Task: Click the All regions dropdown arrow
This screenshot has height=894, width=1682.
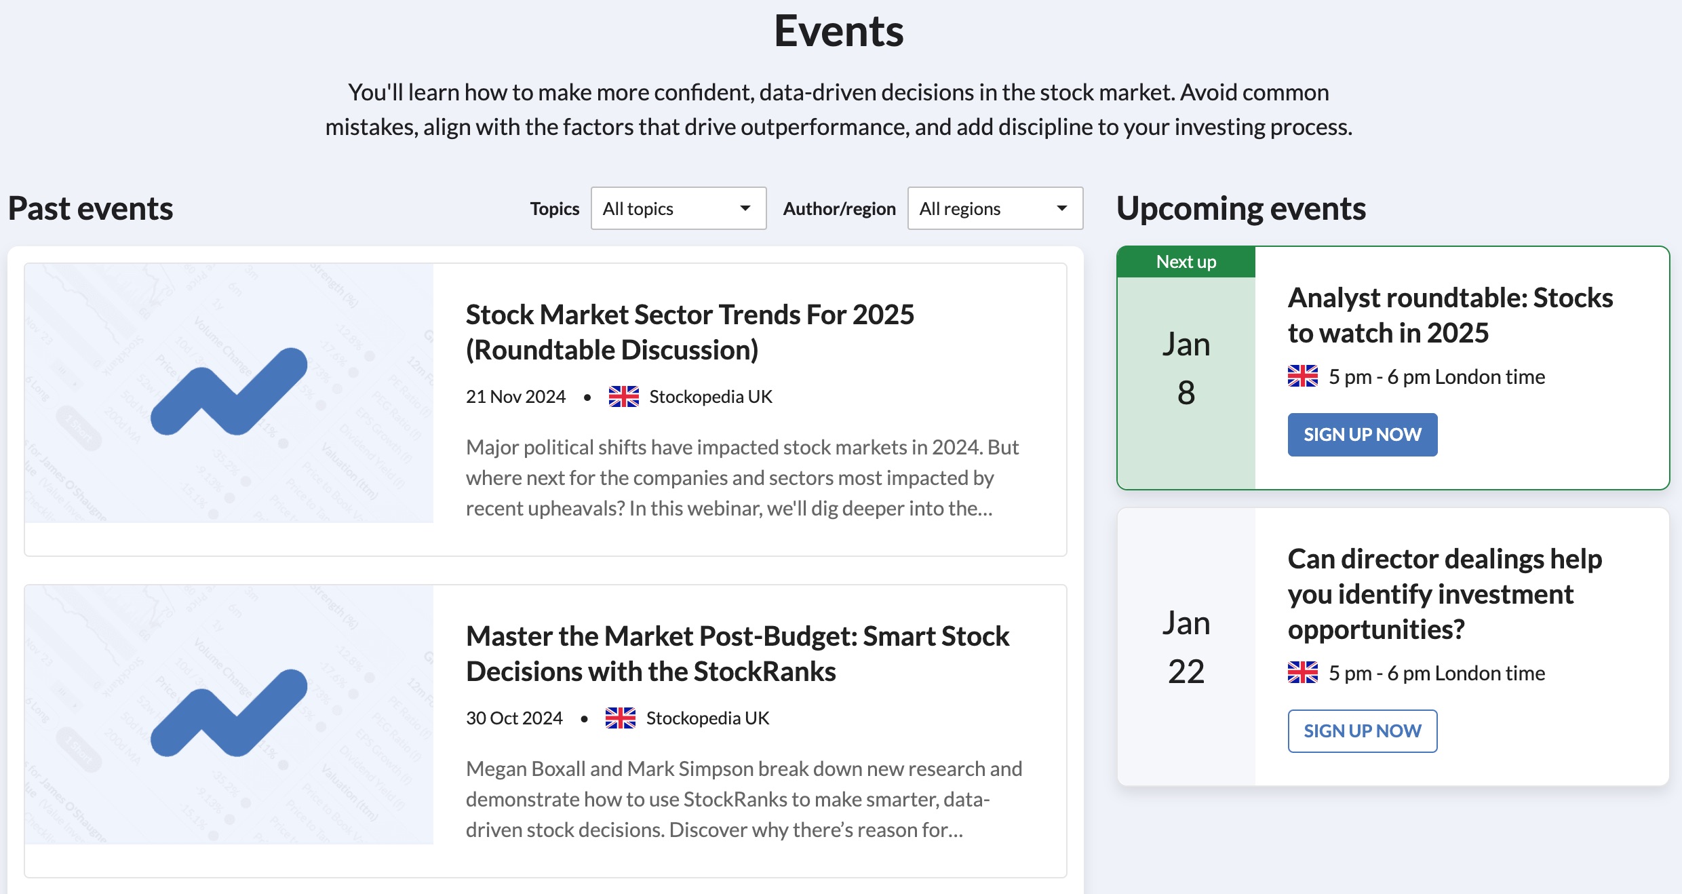Action: click(1061, 208)
